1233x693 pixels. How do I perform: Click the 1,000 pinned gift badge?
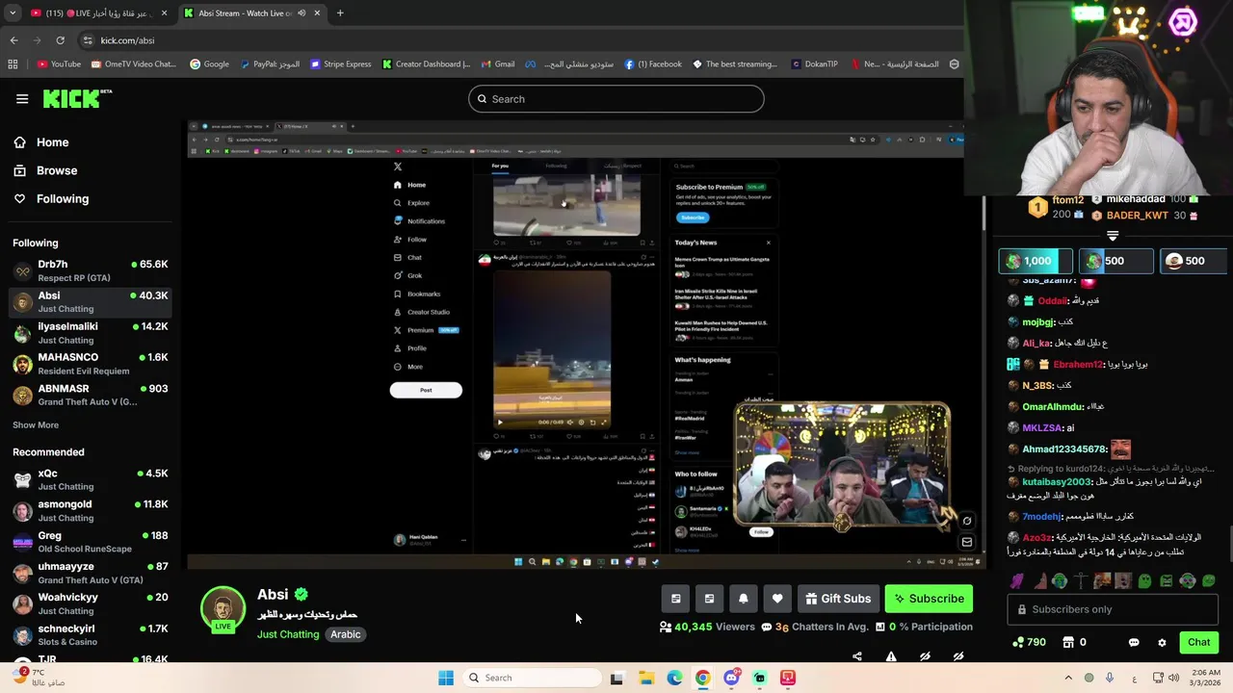point(1036,261)
